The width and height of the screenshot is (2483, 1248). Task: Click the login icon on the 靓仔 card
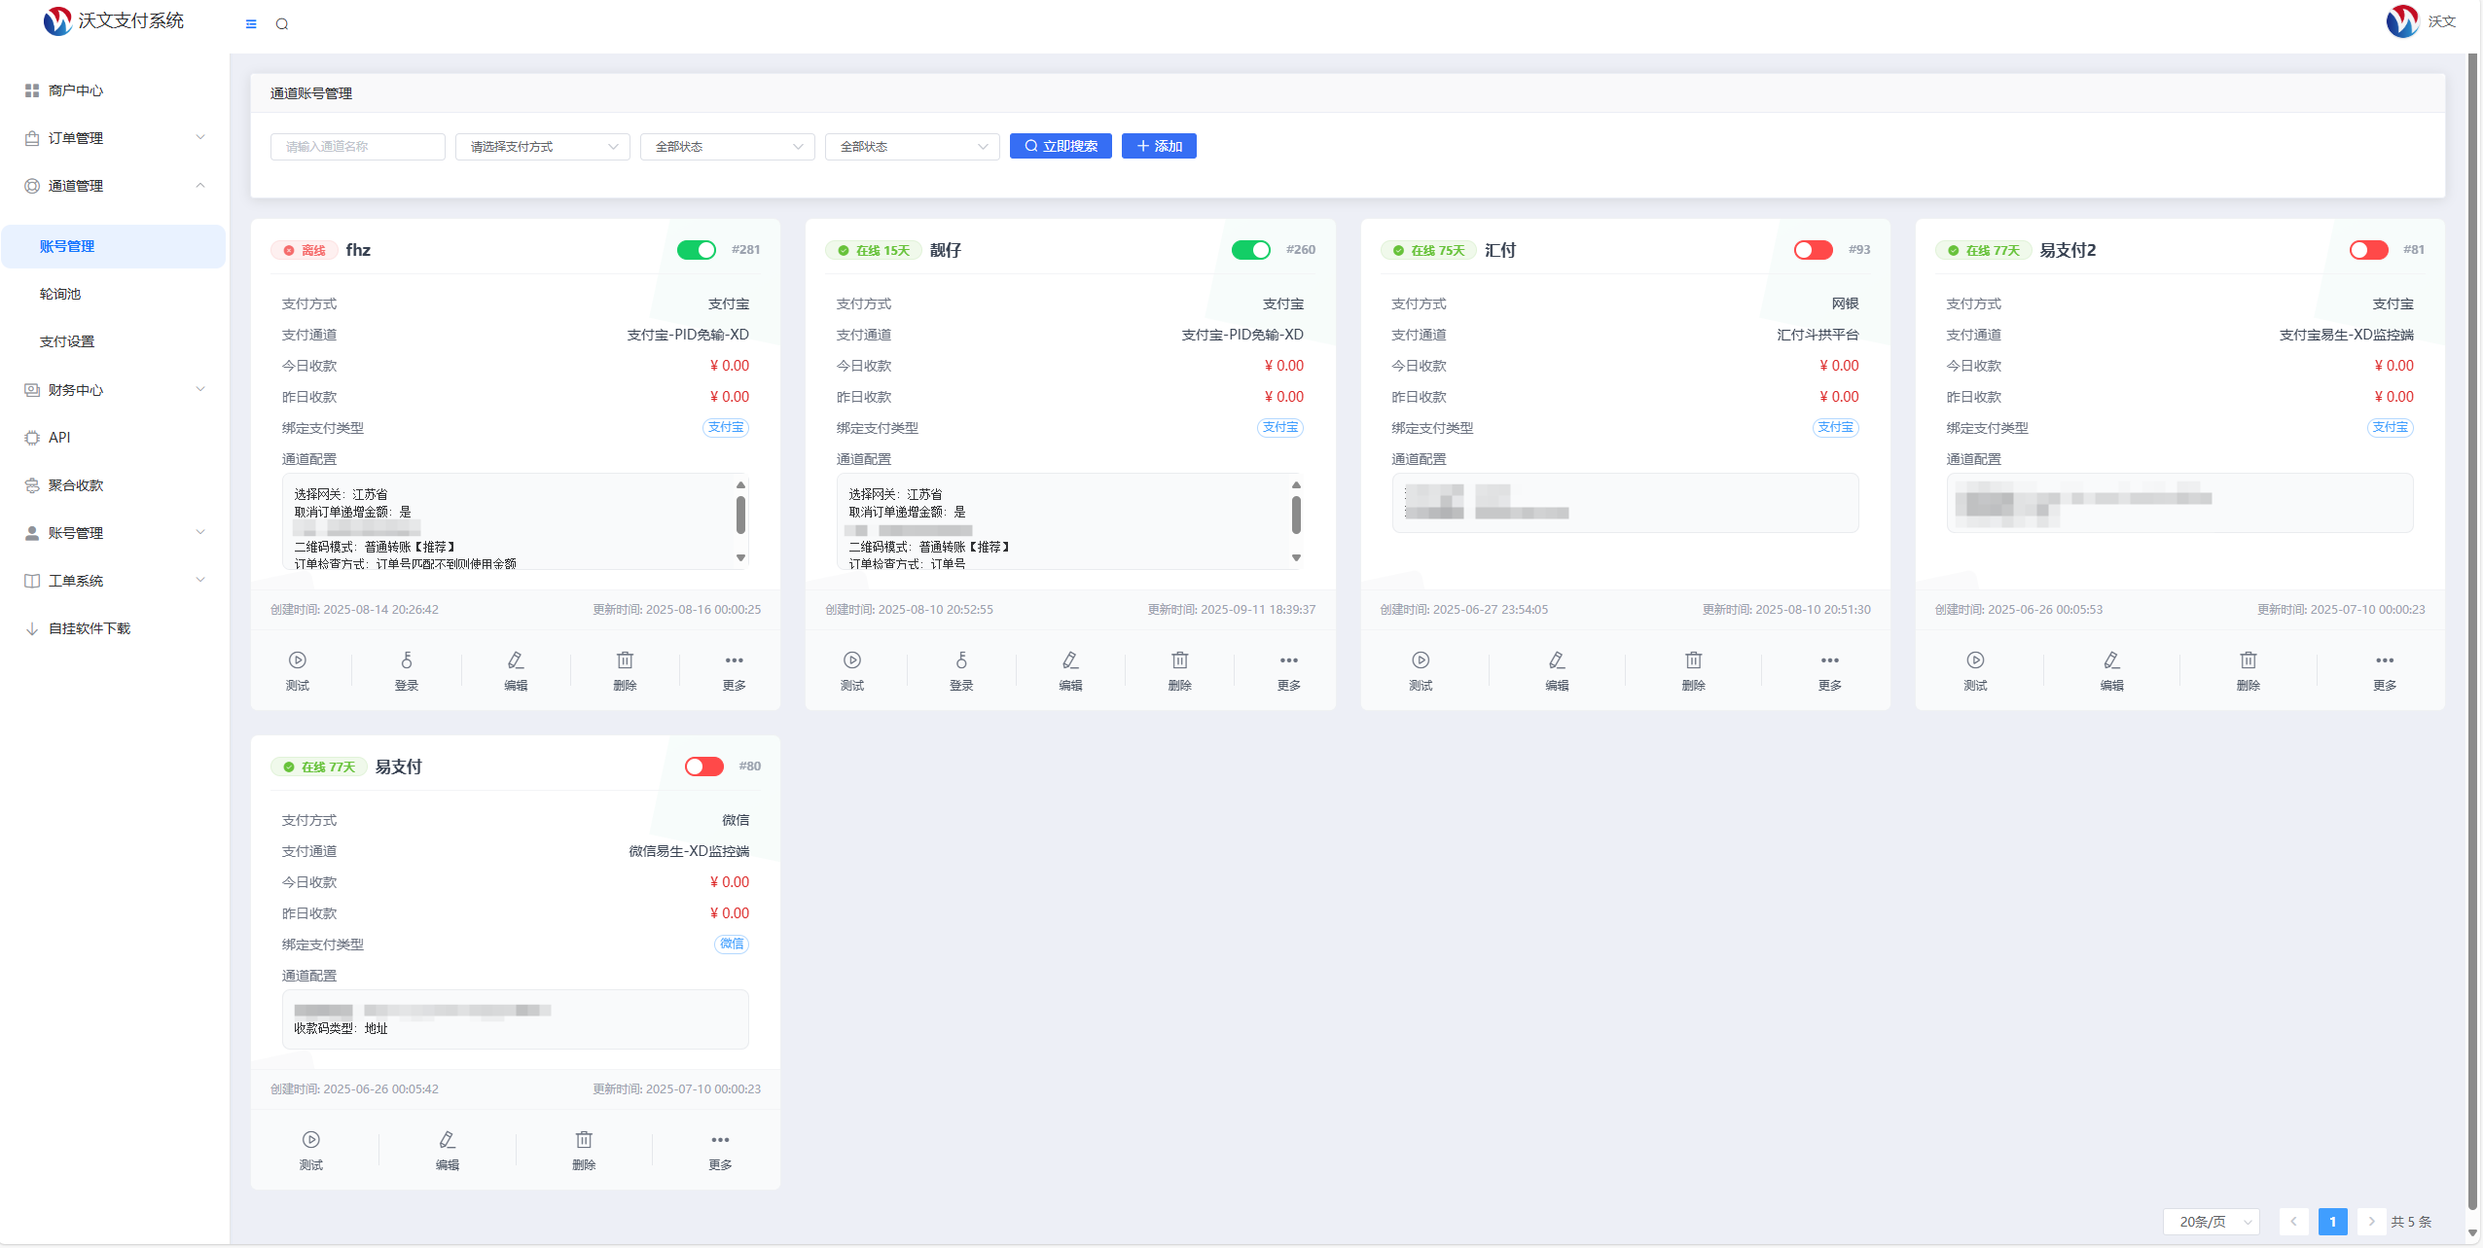(961, 660)
